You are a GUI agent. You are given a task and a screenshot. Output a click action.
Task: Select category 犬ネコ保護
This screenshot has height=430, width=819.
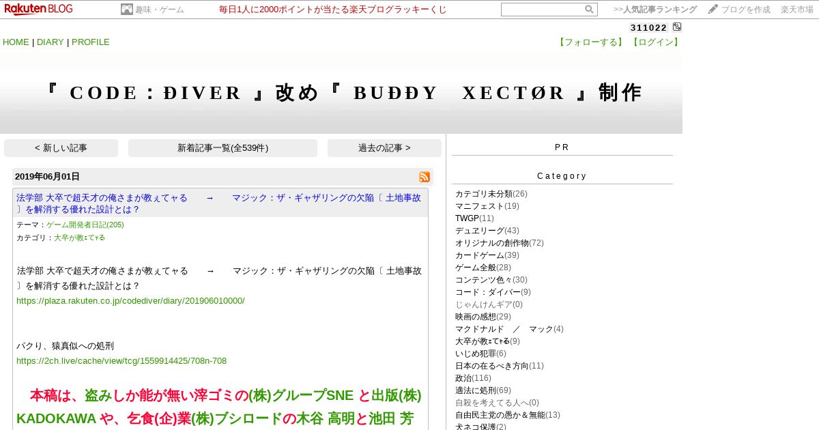point(476,427)
